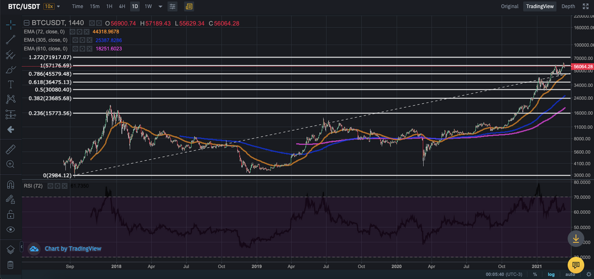This screenshot has height=279, width=594.
Task: Open the yellow chat support bubble
Action: click(x=576, y=266)
